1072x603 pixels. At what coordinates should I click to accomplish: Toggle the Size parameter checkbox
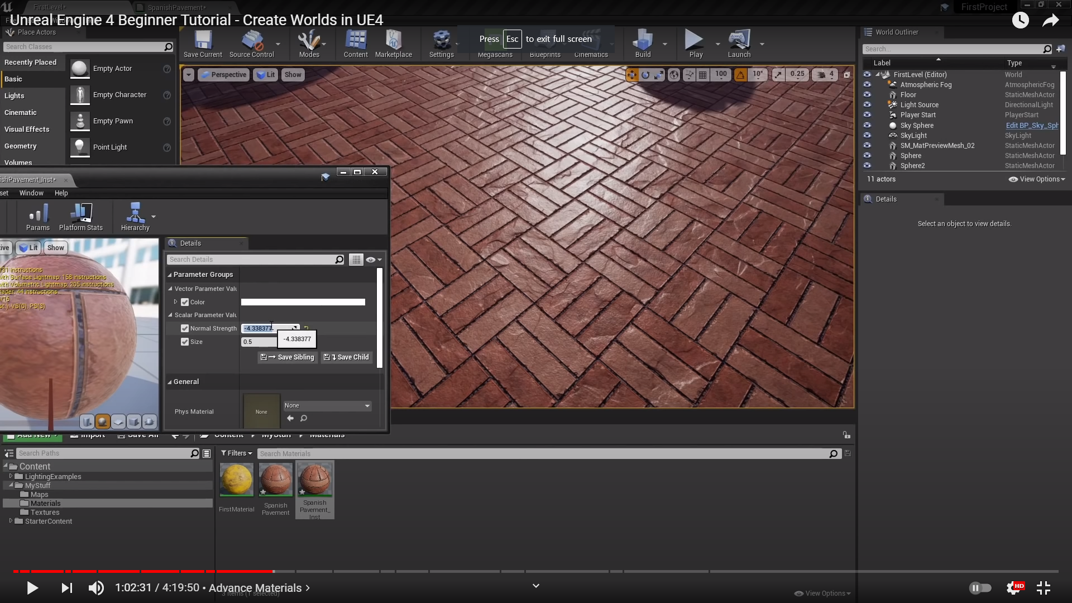(185, 342)
